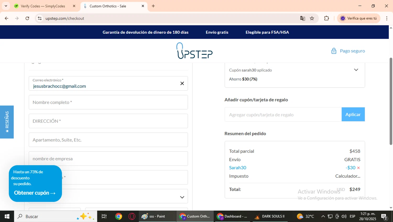The width and height of the screenshot is (393, 222).
Task: Remove the Sarah30 coupon with the red x
Action: 358,168
